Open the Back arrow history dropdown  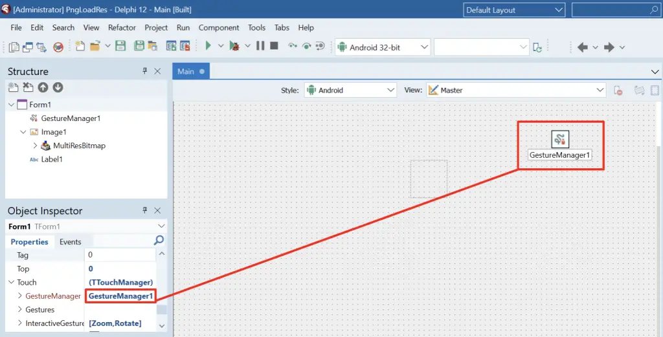click(x=596, y=47)
